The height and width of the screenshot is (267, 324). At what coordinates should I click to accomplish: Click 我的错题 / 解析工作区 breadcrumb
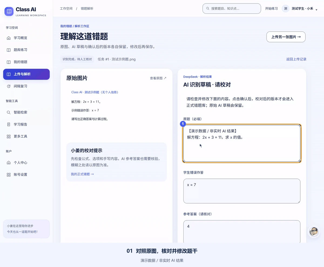point(75,26)
